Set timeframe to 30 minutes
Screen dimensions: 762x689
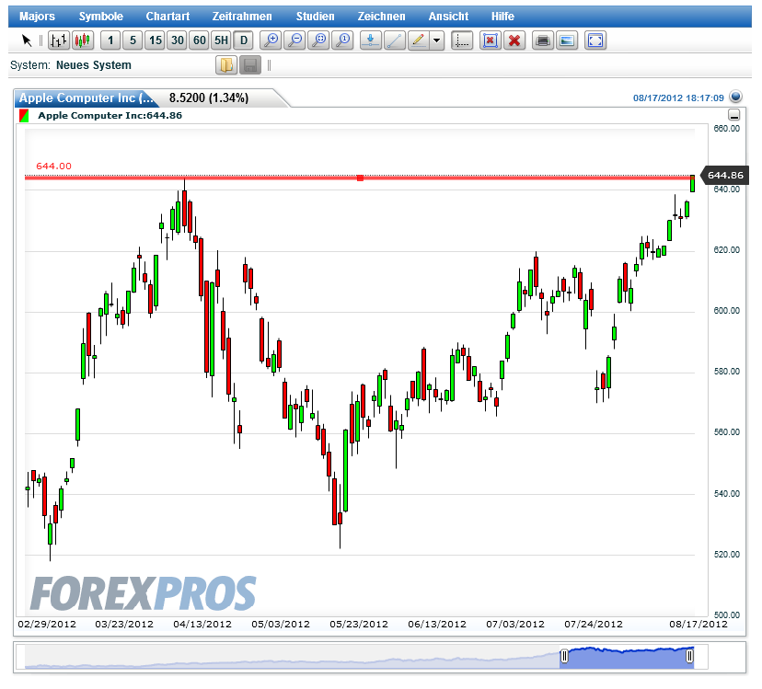178,40
